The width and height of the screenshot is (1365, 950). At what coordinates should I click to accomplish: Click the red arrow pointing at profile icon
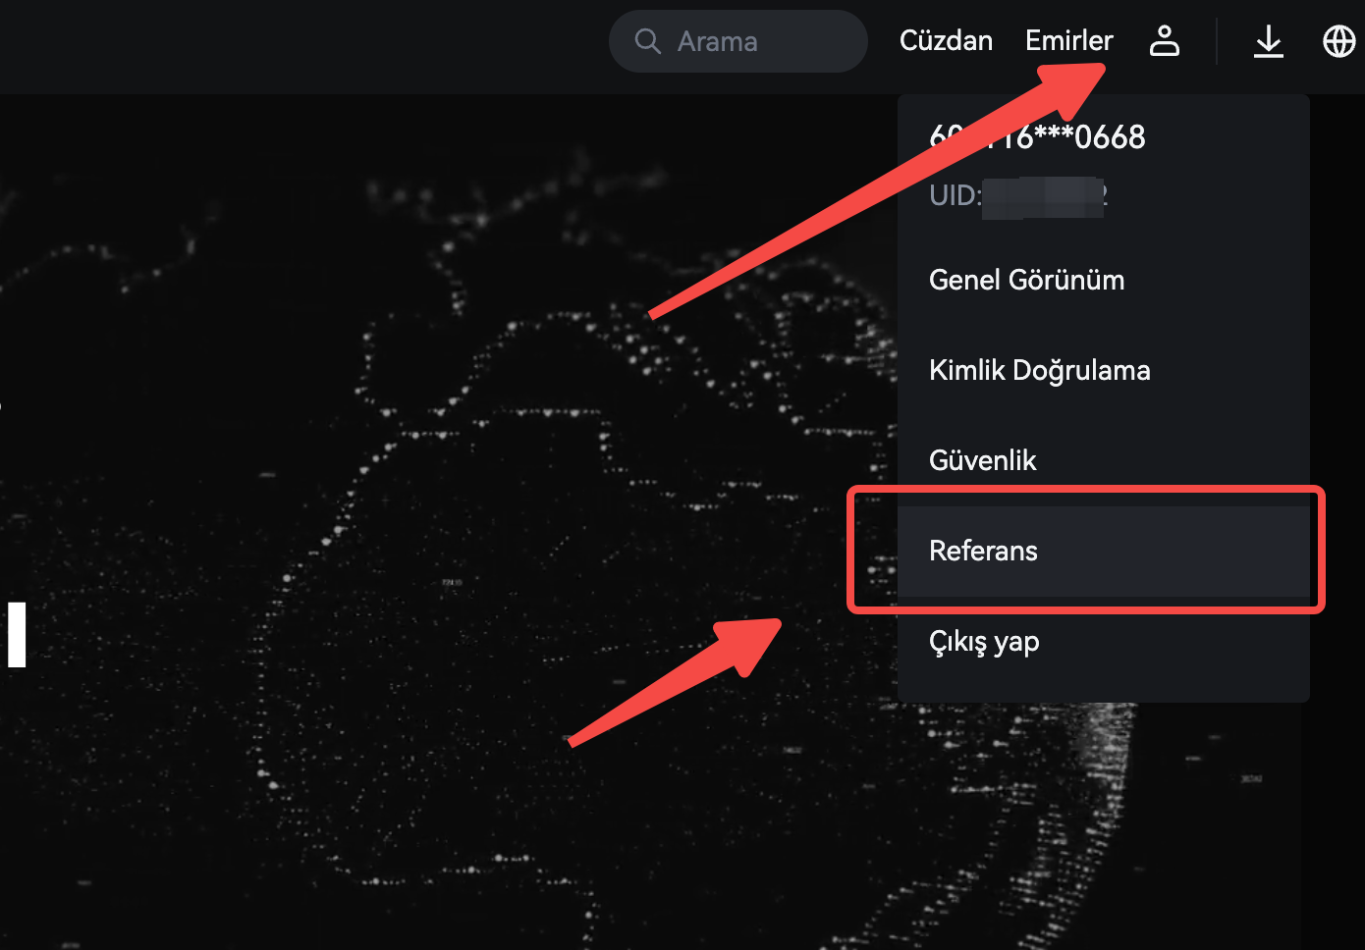pyautogui.click(x=884, y=186)
